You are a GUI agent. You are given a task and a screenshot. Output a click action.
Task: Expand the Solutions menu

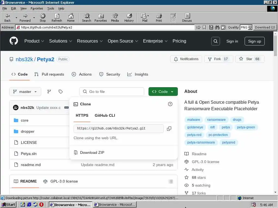point(61,41)
